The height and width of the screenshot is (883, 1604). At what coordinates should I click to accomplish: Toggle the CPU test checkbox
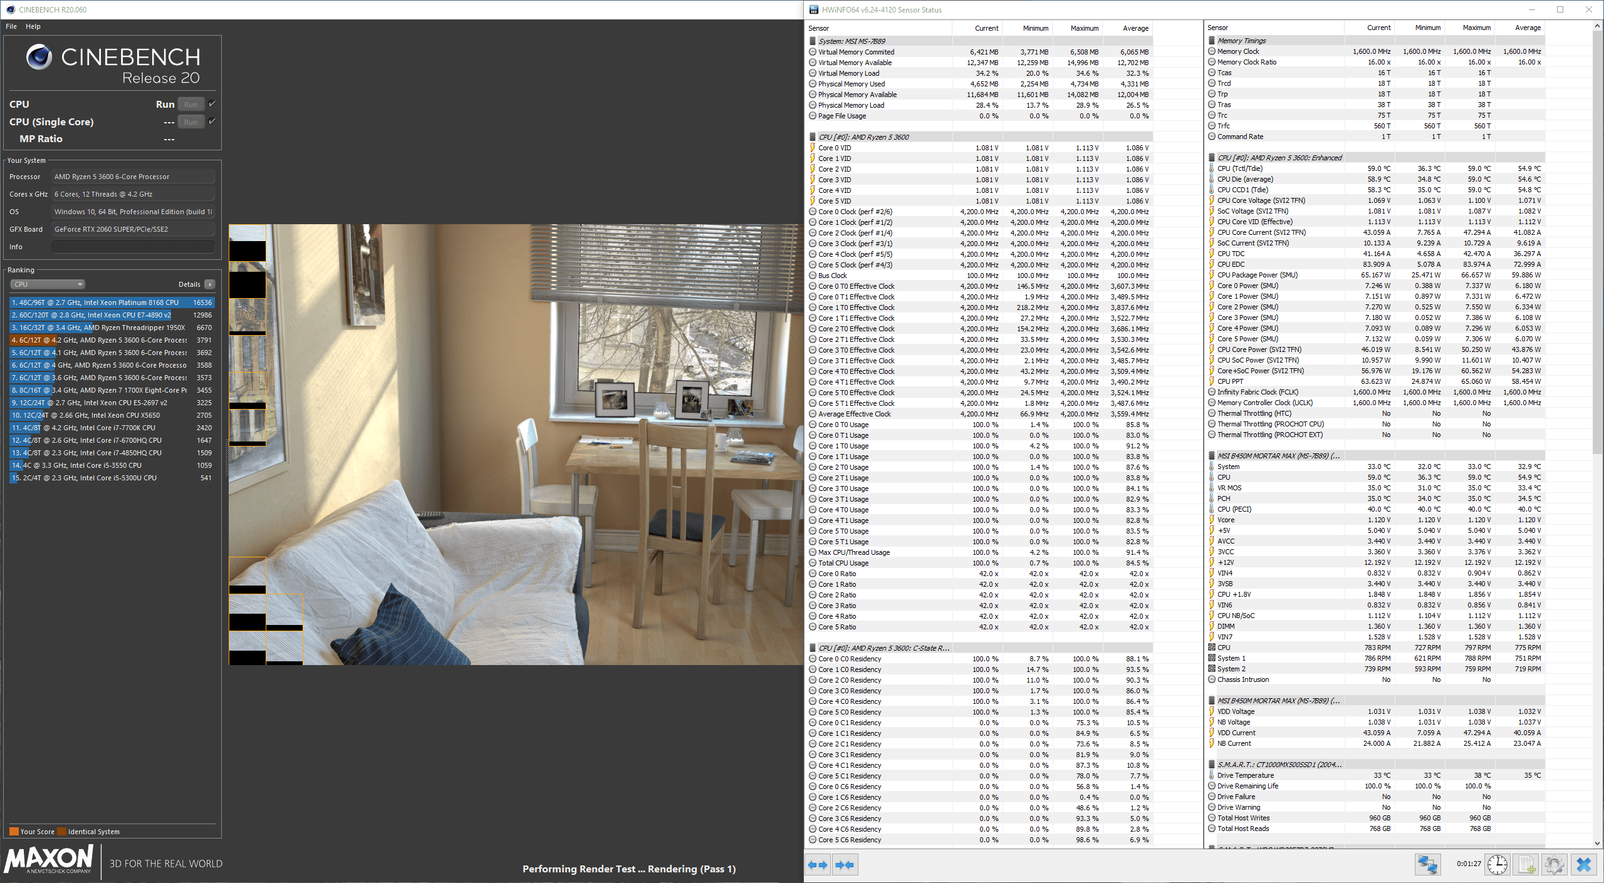[212, 104]
